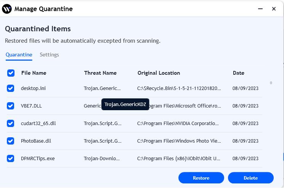284x188 pixels.
Task: Sort by File Name column header
Action: pos(34,73)
